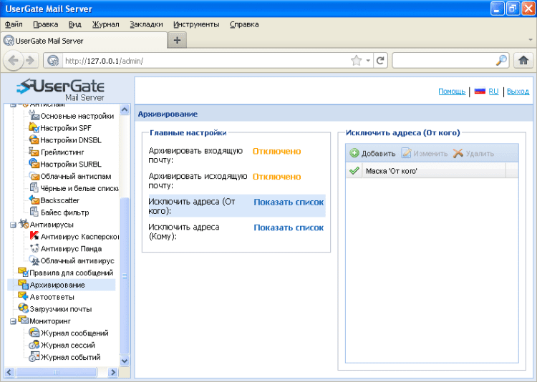The height and width of the screenshot is (382, 537).
Task: Click the browser back arrow
Action: pyautogui.click(x=14, y=61)
